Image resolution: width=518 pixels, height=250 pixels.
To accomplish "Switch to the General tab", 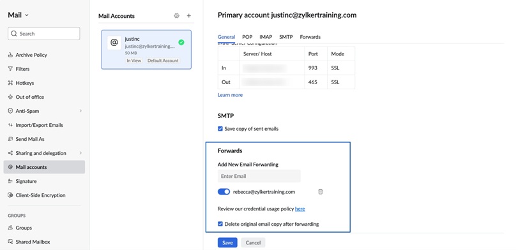I will pos(226,37).
